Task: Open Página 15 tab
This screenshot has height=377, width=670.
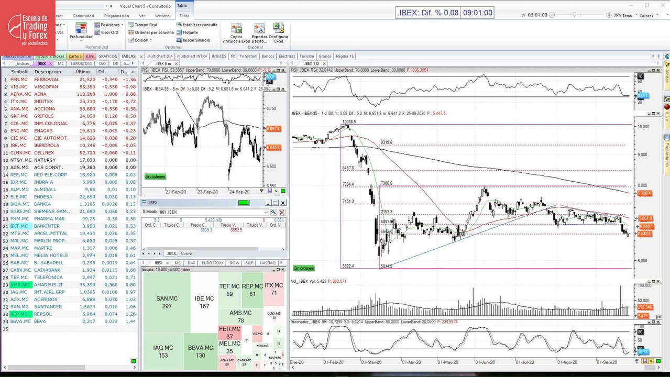Action: [x=345, y=56]
